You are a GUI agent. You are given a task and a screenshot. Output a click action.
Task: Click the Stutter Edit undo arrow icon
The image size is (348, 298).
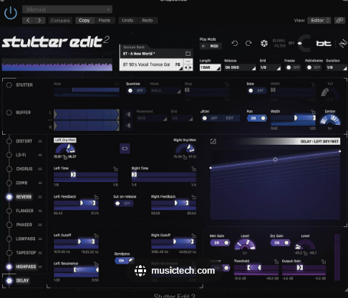point(235,43)
